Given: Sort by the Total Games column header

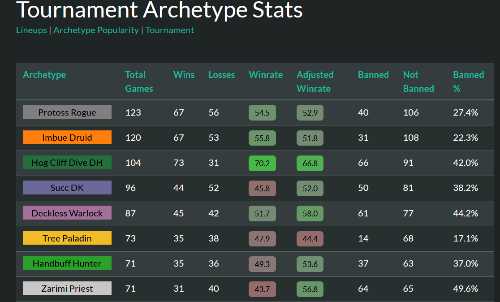Looking at the screenshot, I should [139, 82].
